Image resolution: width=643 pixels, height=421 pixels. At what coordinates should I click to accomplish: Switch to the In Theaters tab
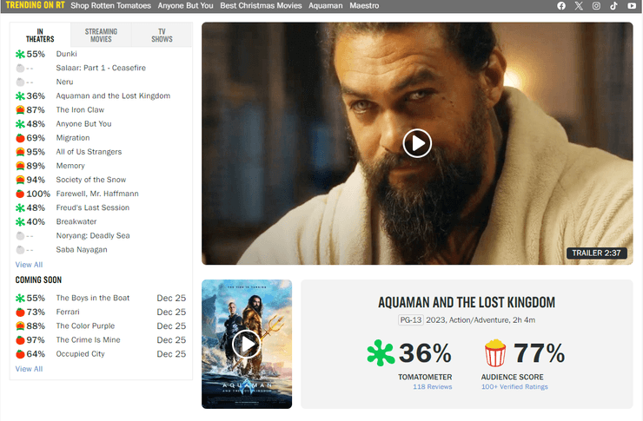40,36
